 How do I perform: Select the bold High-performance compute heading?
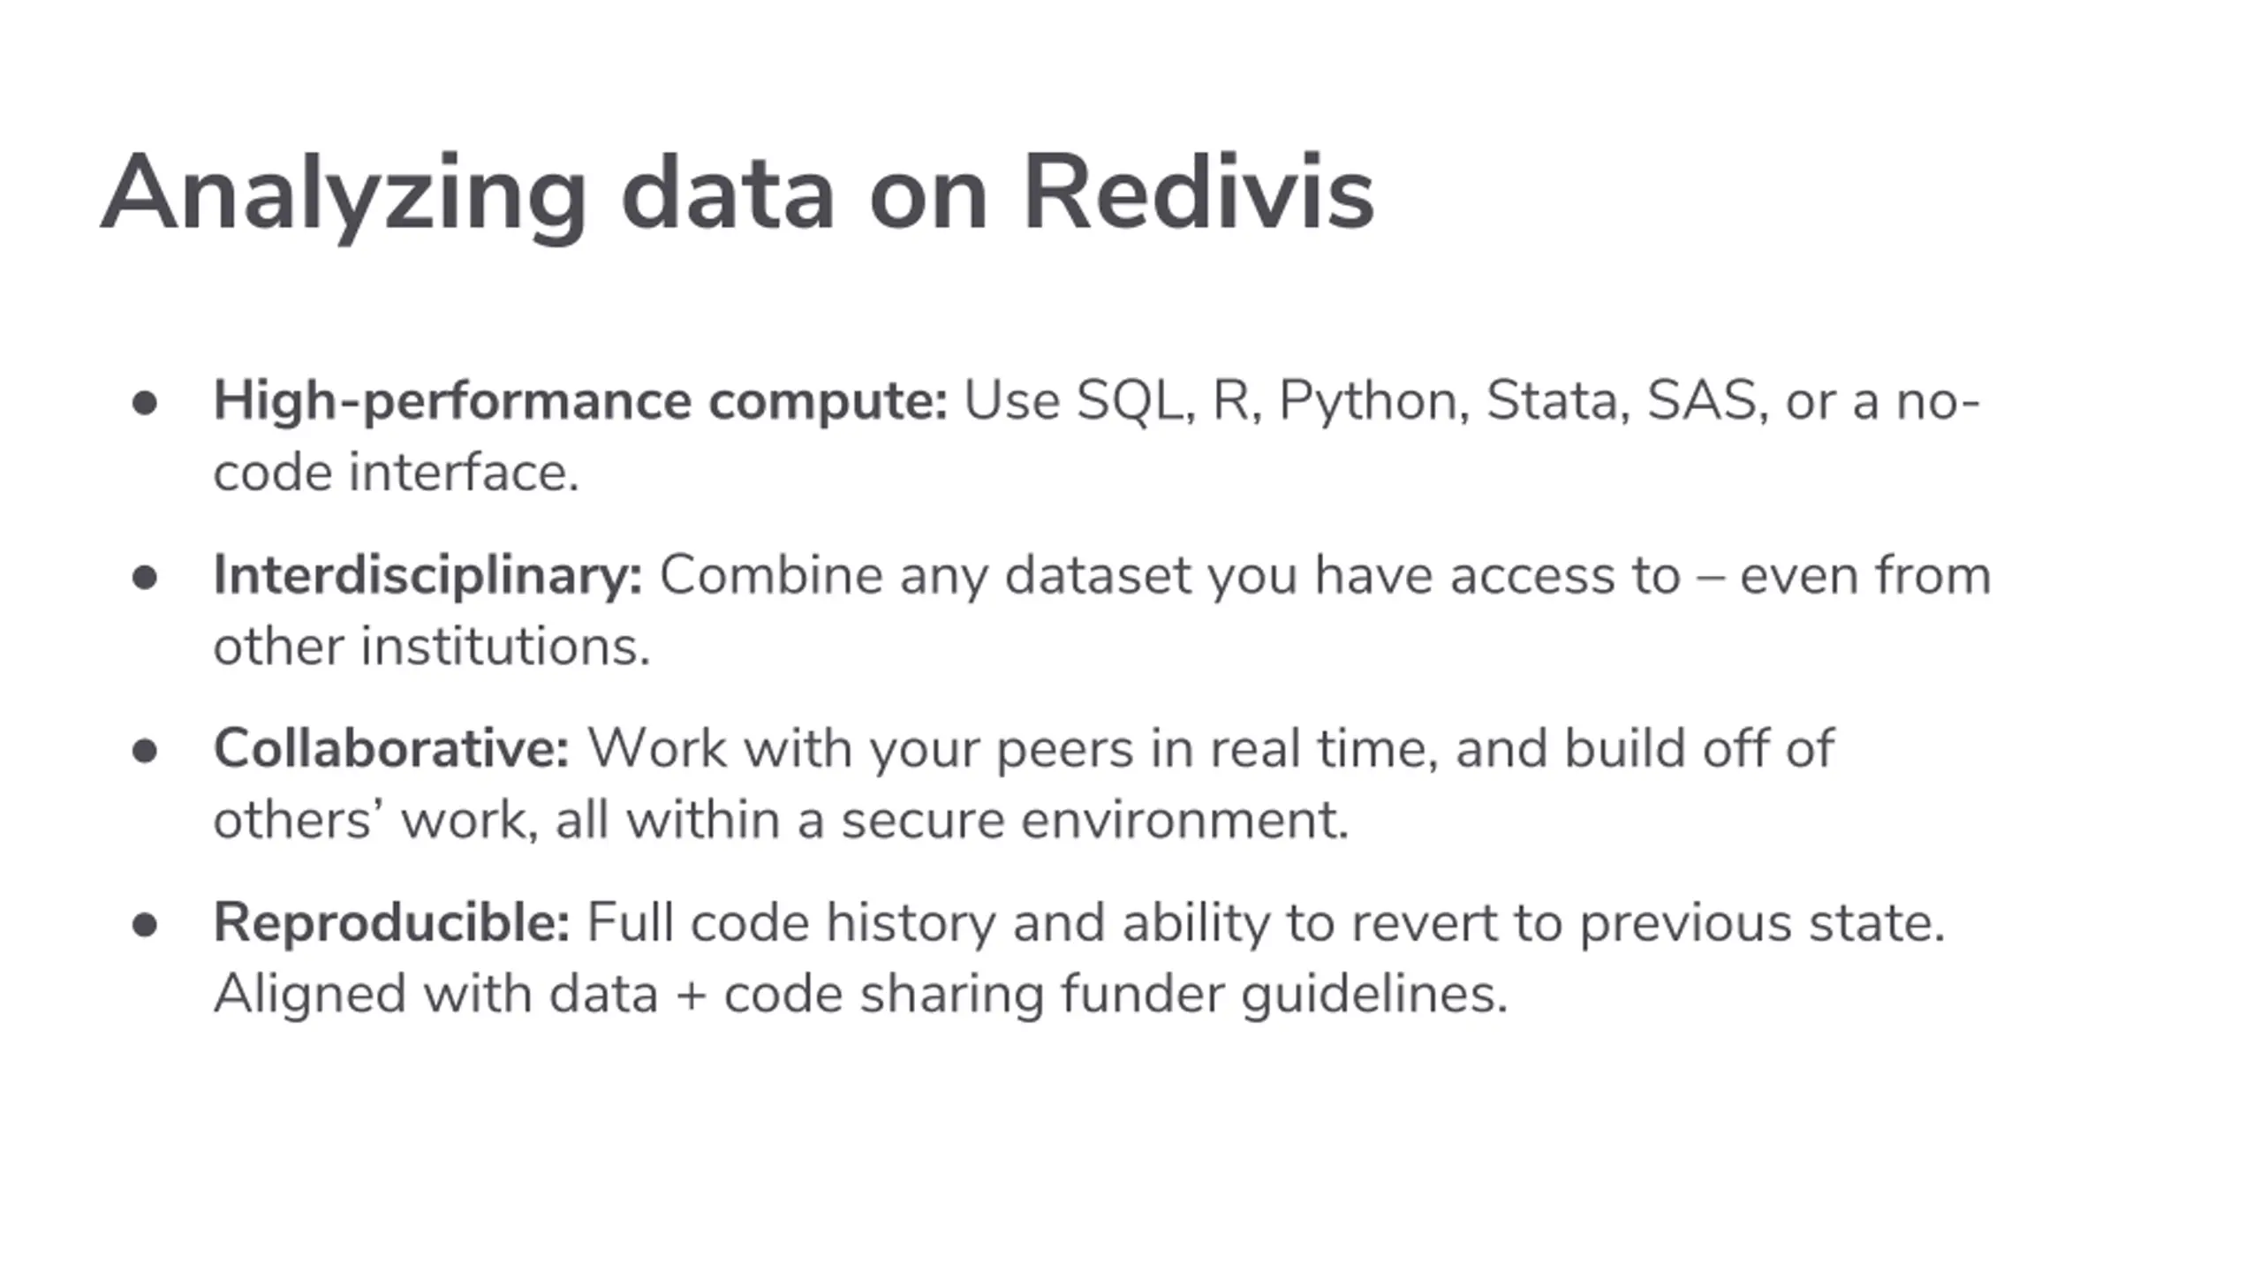(x=581, y=402)
